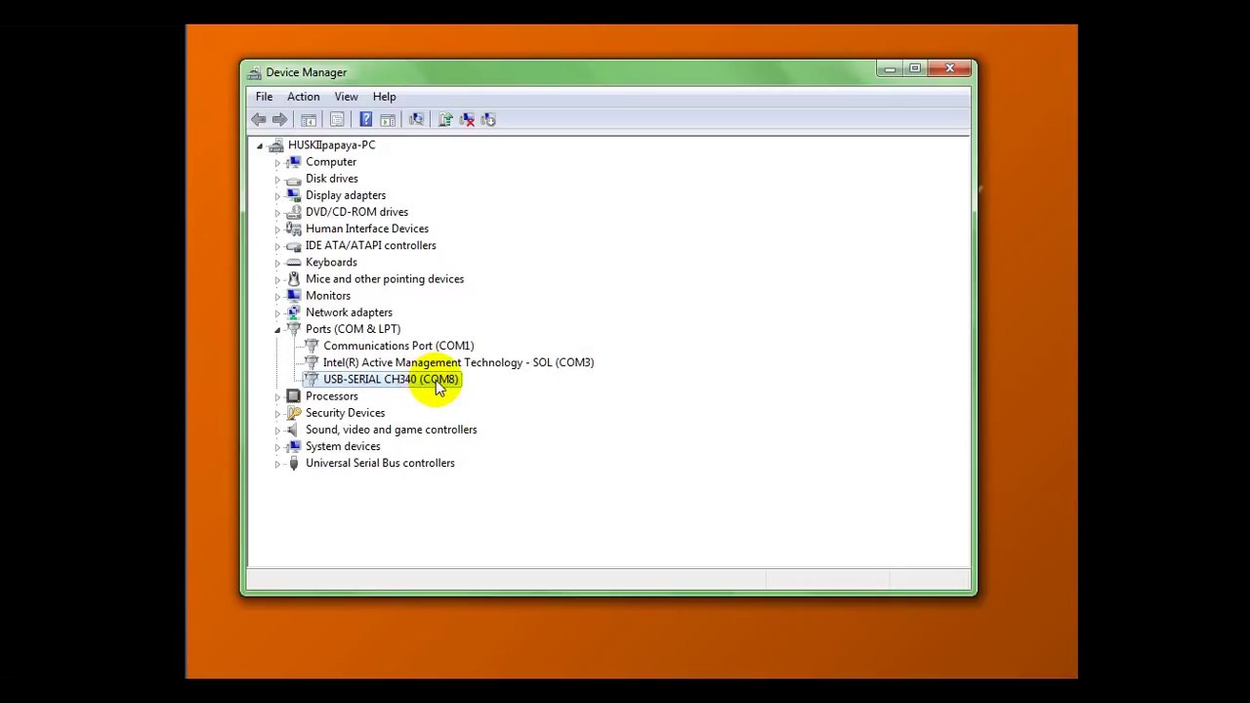1250x703 pixels.
Task: Click the Processors category icon
Action: pyautogui.click(x=294, y=396)
